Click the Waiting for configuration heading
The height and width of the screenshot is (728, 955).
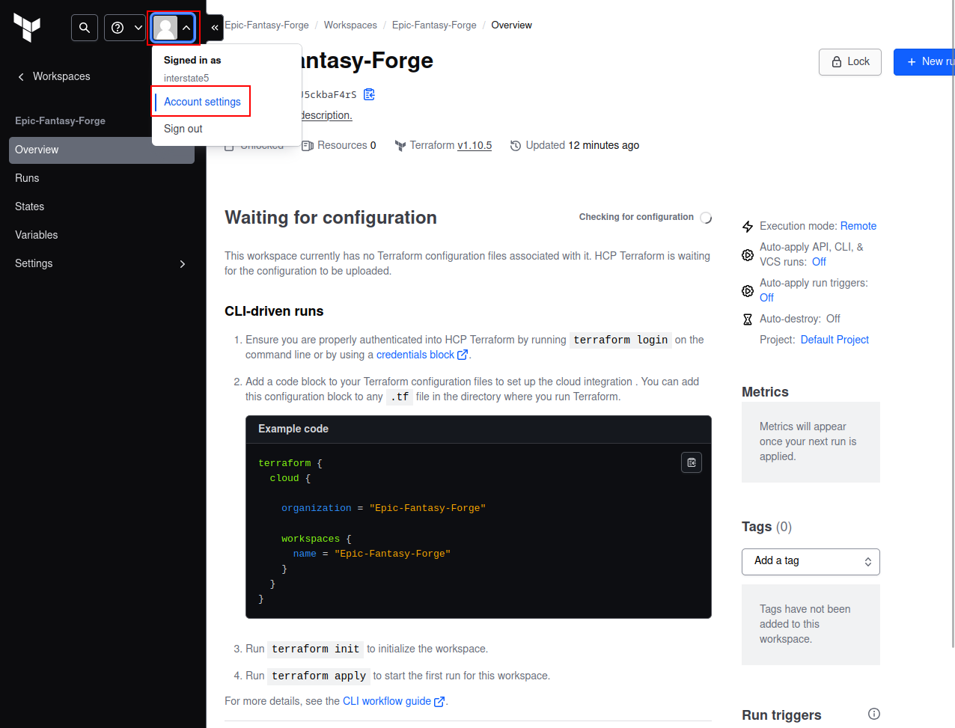pyautogui.click(x=331, y=218)
